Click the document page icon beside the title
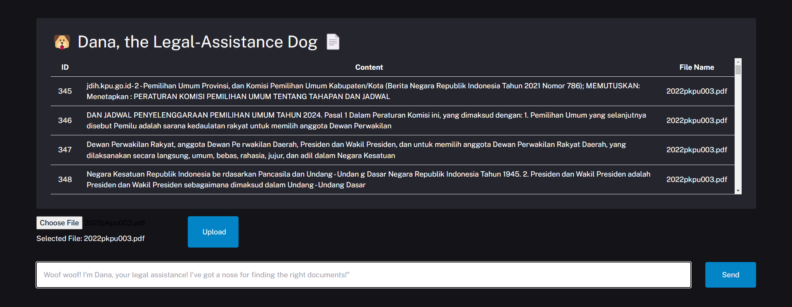 coord(333,42)
